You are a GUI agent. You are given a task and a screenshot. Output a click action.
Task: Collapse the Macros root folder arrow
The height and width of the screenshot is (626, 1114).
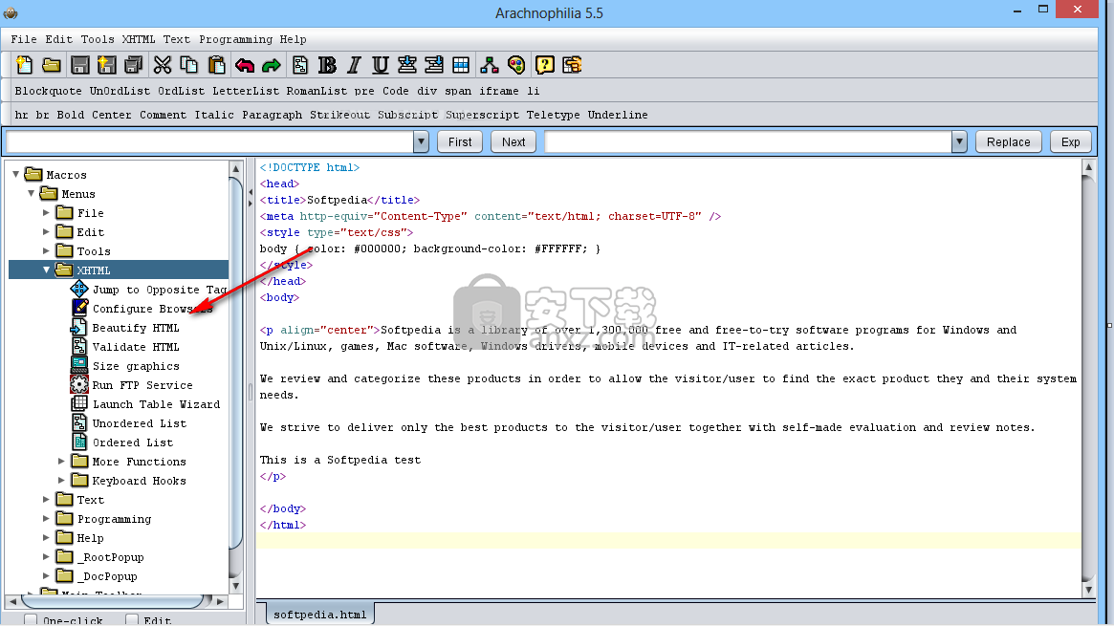click(15, 174)
